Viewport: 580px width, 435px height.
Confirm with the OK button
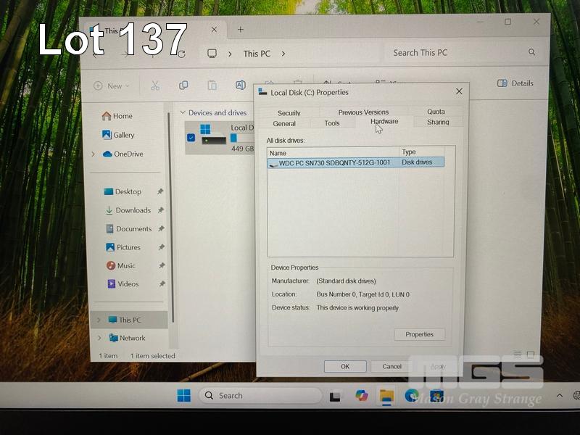(x=345, y=366)
